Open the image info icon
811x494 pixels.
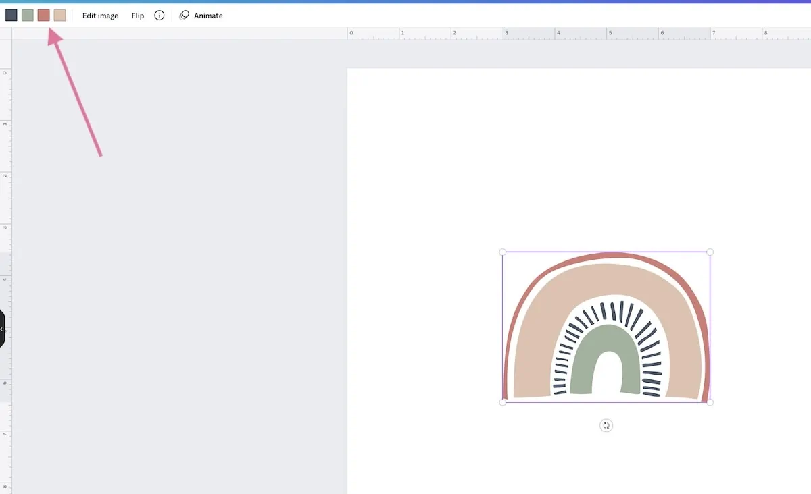click(x=159, y=16)
